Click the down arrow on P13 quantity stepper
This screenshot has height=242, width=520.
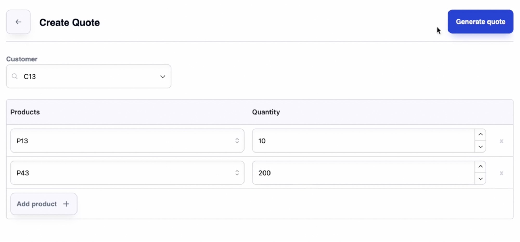[x=480, y=147]
